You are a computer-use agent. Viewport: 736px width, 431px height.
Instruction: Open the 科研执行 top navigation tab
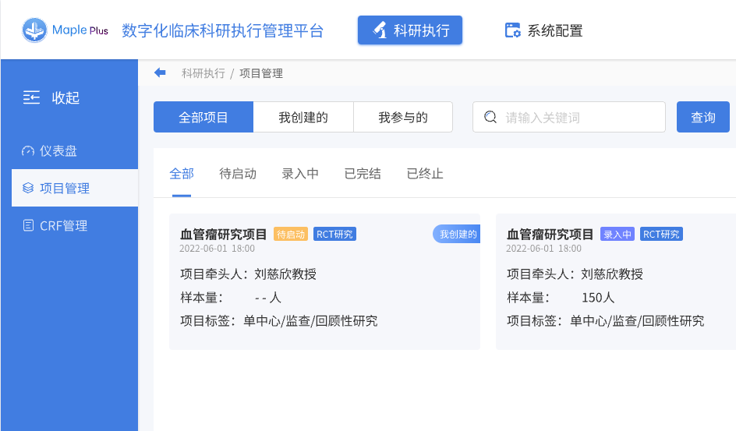[410, 30]
